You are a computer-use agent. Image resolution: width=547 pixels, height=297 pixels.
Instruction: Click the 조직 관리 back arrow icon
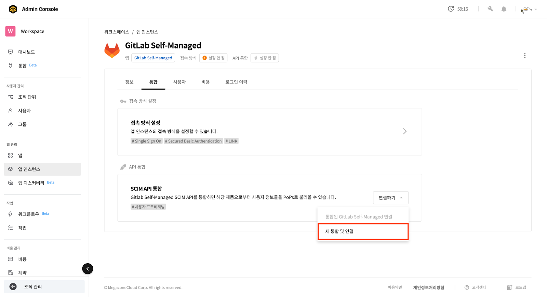coord(13,286)
